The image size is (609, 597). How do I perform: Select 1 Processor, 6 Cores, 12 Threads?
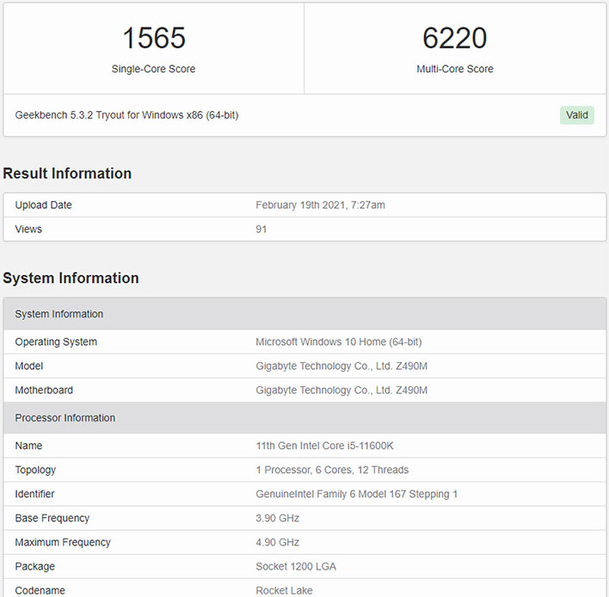click(332, 470)
